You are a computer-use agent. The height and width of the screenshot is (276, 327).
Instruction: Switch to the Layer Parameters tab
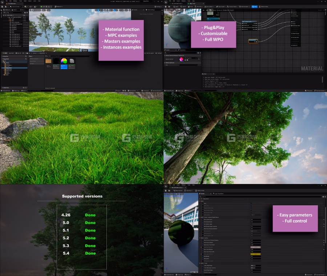pyautogui.click(x=218, y=194)
